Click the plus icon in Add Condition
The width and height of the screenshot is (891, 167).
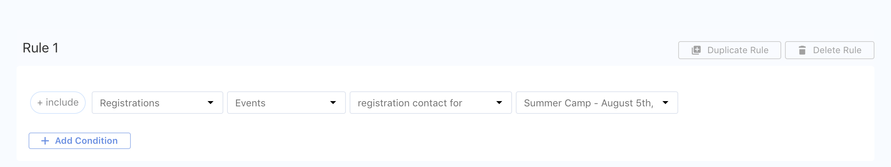45,141
